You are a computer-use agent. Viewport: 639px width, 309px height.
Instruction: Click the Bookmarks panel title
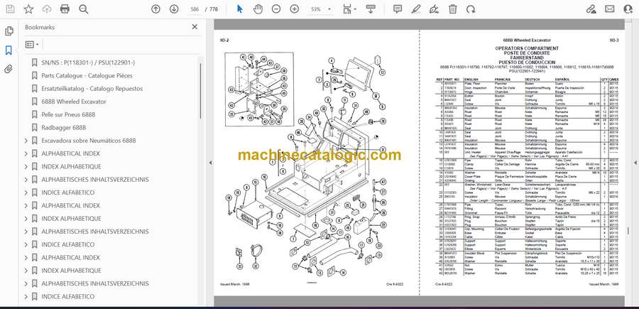coord(40,27)
